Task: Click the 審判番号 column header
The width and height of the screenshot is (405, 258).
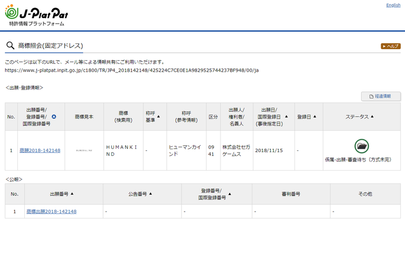Action: (x=291, y=194)
